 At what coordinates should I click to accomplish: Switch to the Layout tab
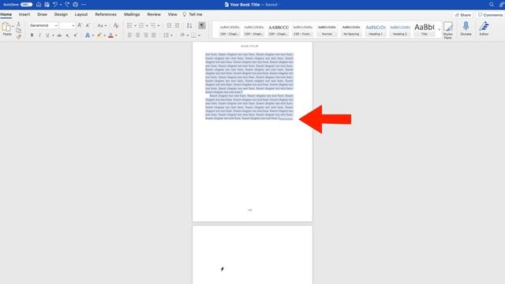81,14
